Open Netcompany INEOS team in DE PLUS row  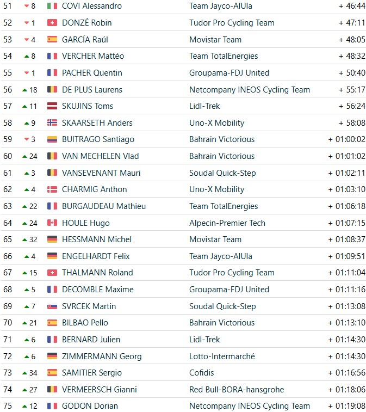click(x=250, y=90)
